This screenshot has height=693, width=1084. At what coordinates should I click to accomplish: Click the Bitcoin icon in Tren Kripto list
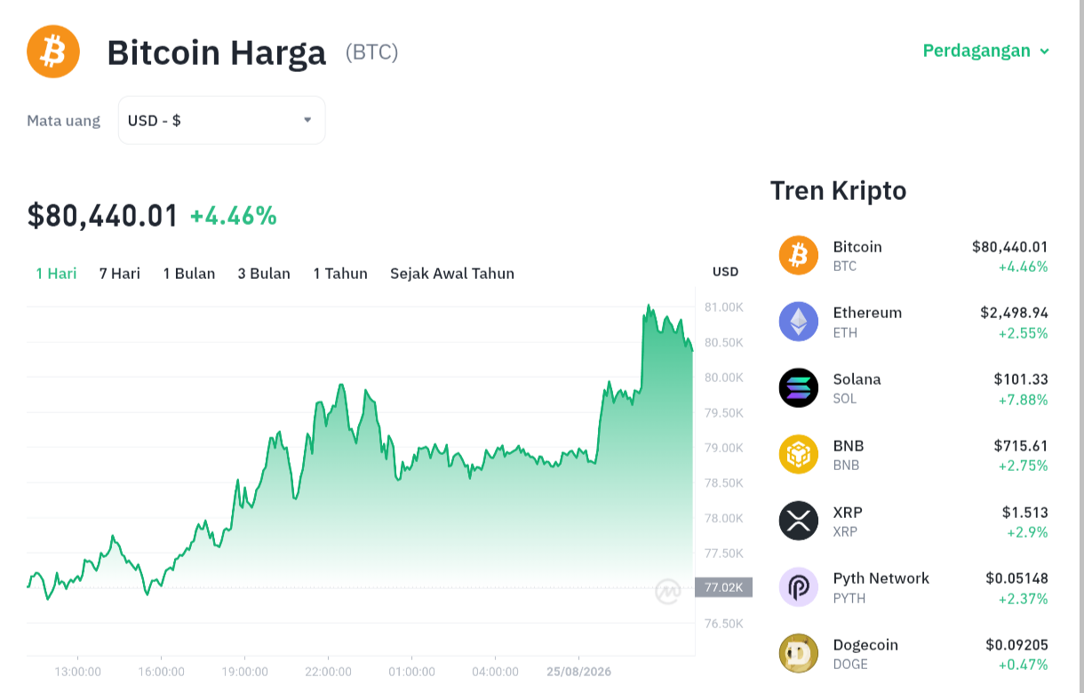(799, 255)
